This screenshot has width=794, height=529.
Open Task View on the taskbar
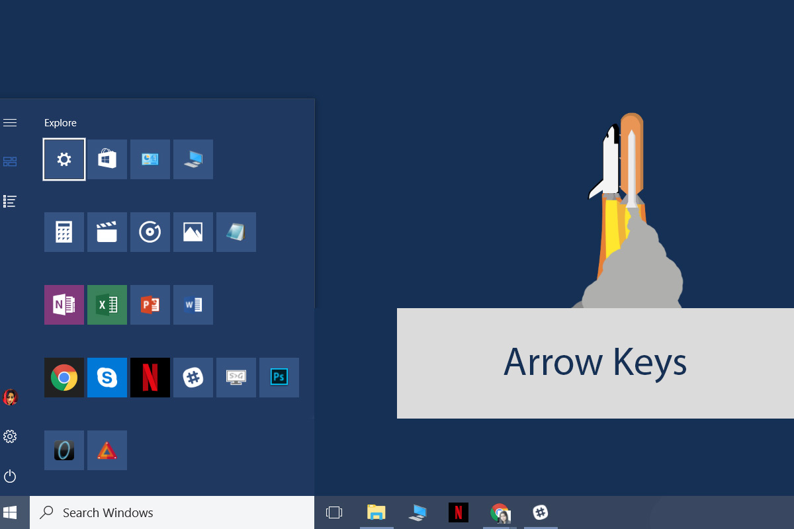[x=334, y=512]
